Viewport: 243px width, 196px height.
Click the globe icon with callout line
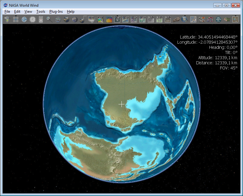point(83,19)
